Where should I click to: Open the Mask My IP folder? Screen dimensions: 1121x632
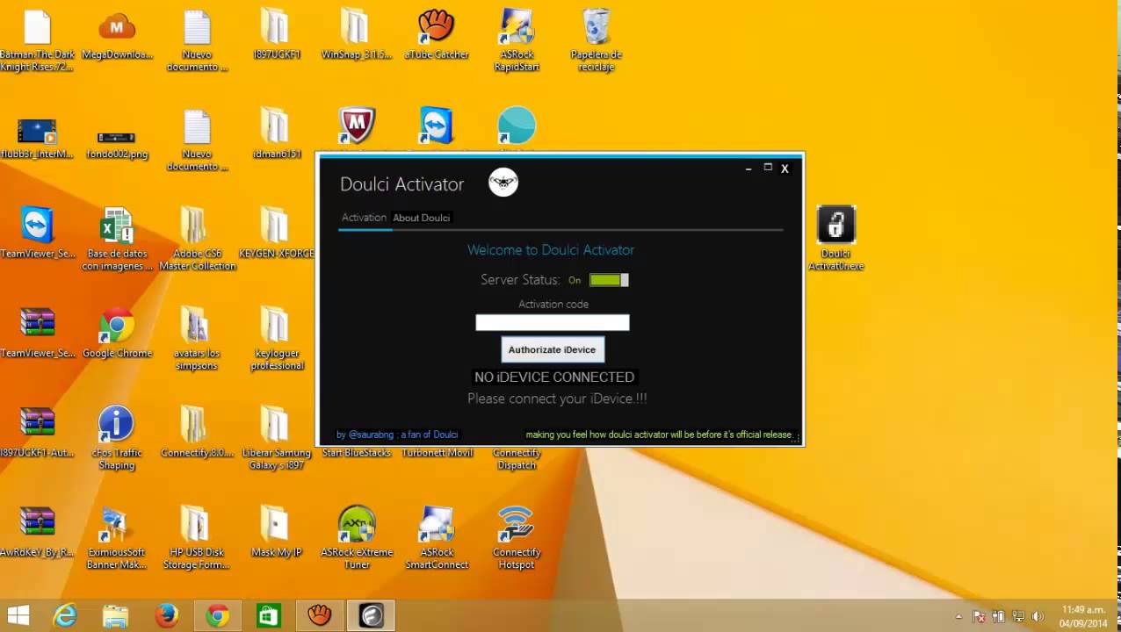[x=276, y=533]
